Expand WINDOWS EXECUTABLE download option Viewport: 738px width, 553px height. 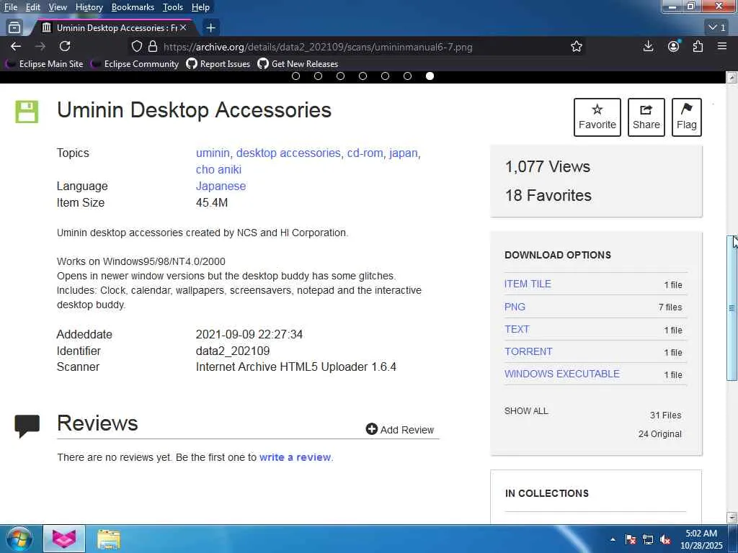click(562, 374)
